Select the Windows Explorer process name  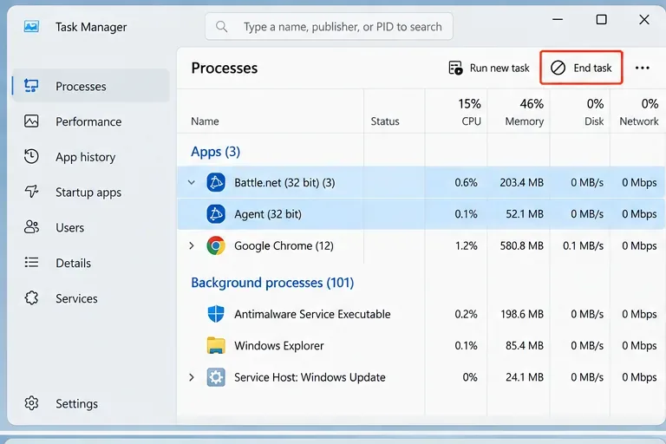point(278,345)
